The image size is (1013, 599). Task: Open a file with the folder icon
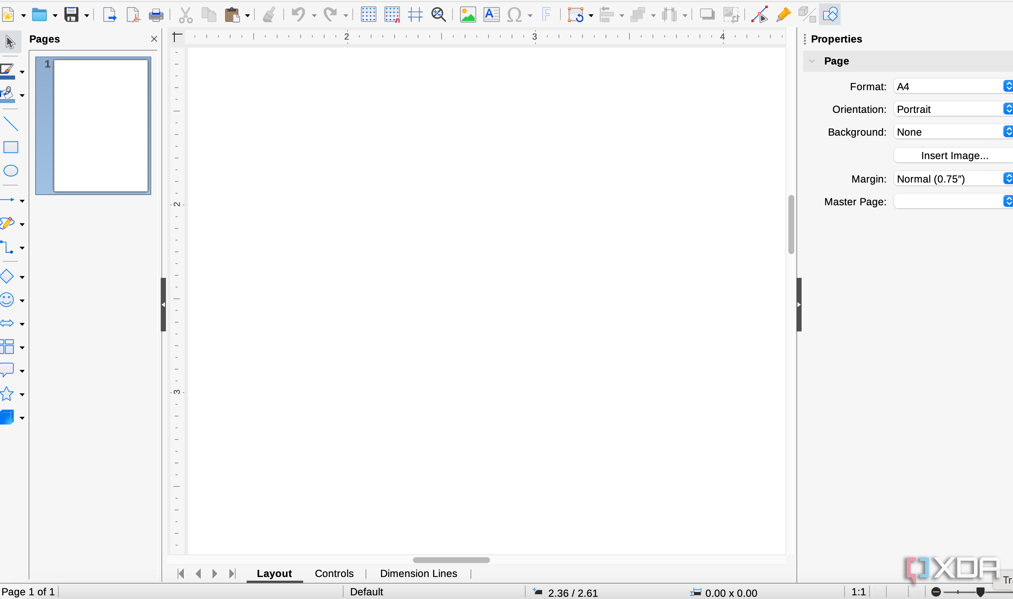tap(40, 15)
